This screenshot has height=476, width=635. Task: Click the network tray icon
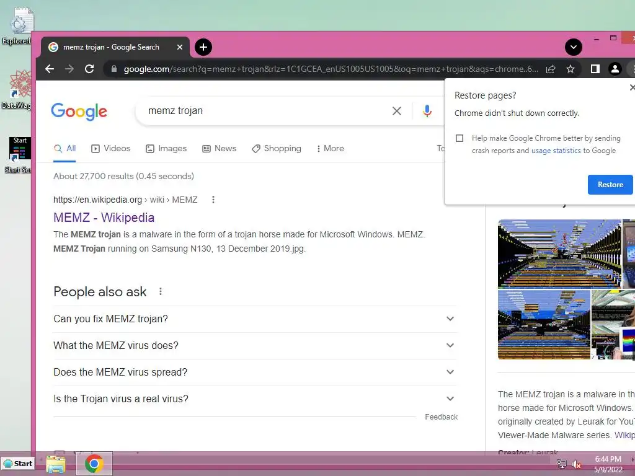pos(562,464)
